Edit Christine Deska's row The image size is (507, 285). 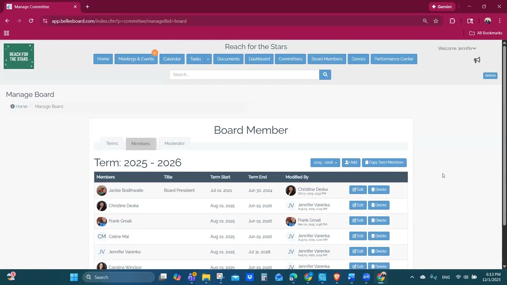click(358, 205)
